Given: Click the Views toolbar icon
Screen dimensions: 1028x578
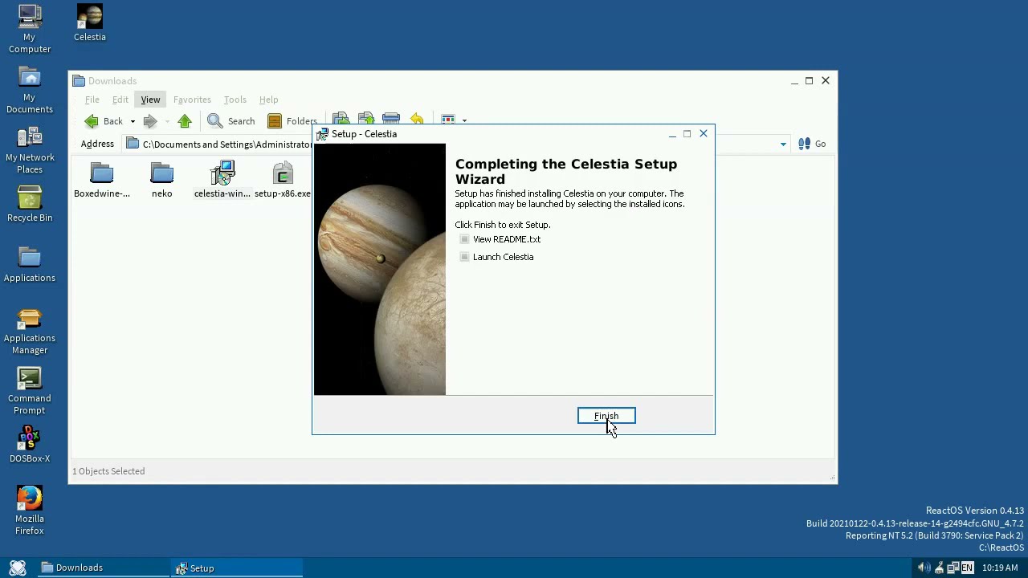Looking at the screenshot, I should pos(448,119).
